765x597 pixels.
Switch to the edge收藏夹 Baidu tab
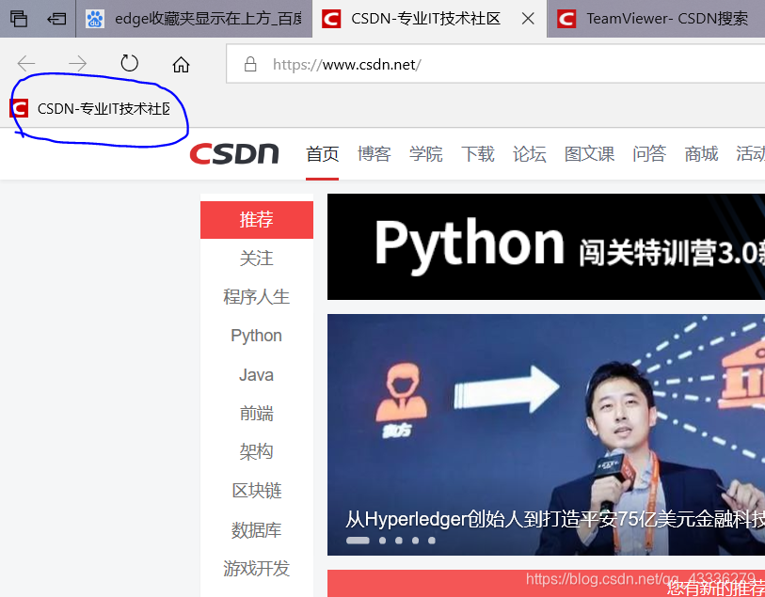coord(194,19)
